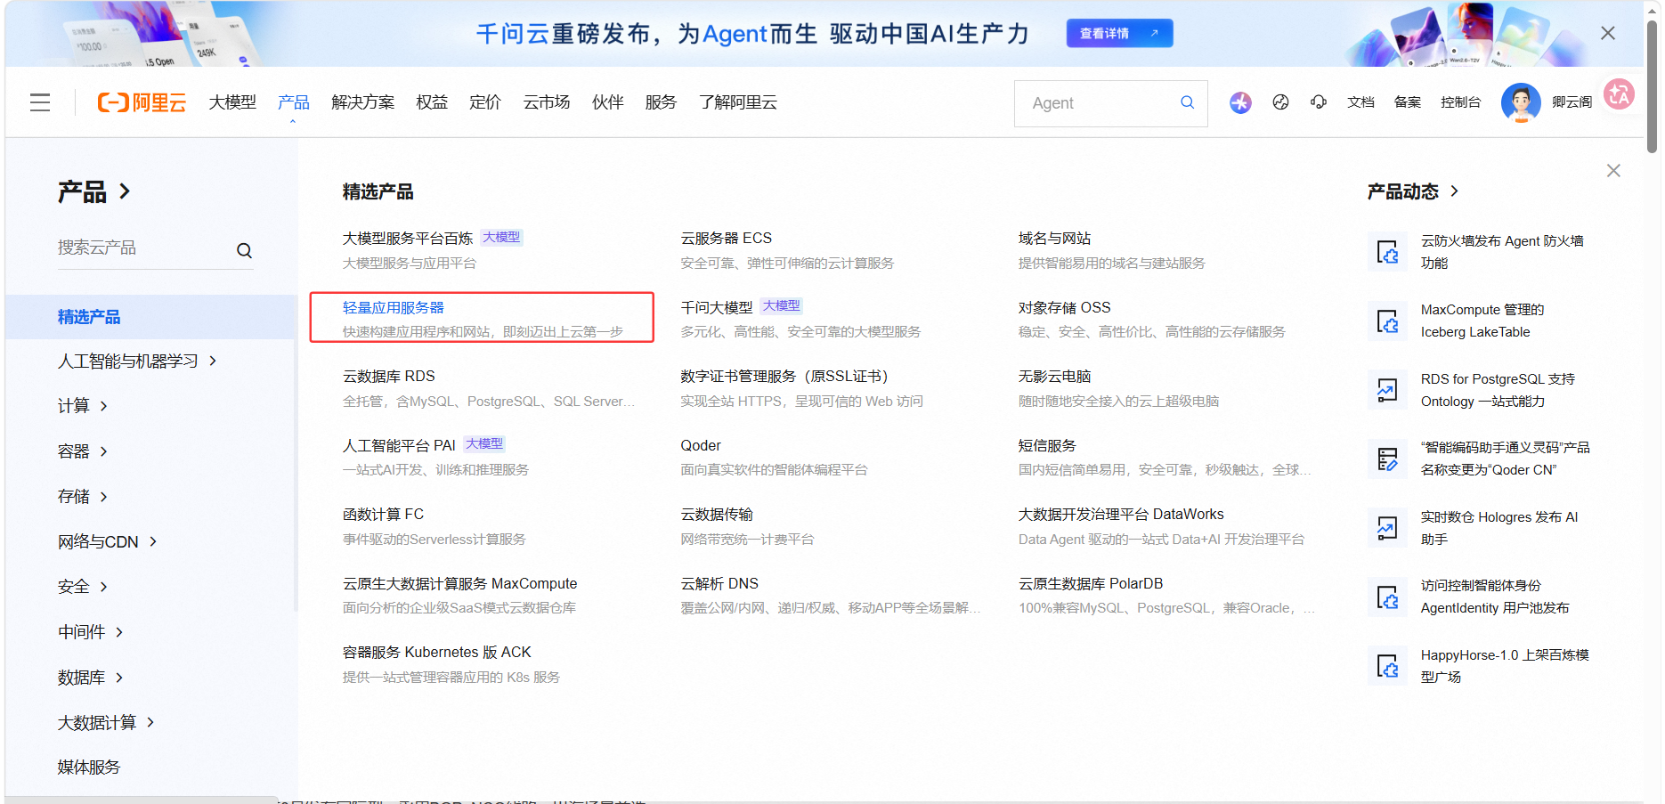Screen dimensions: 1665x804
Task: Open the 服务 menu item
Action: tap(661, 102)
